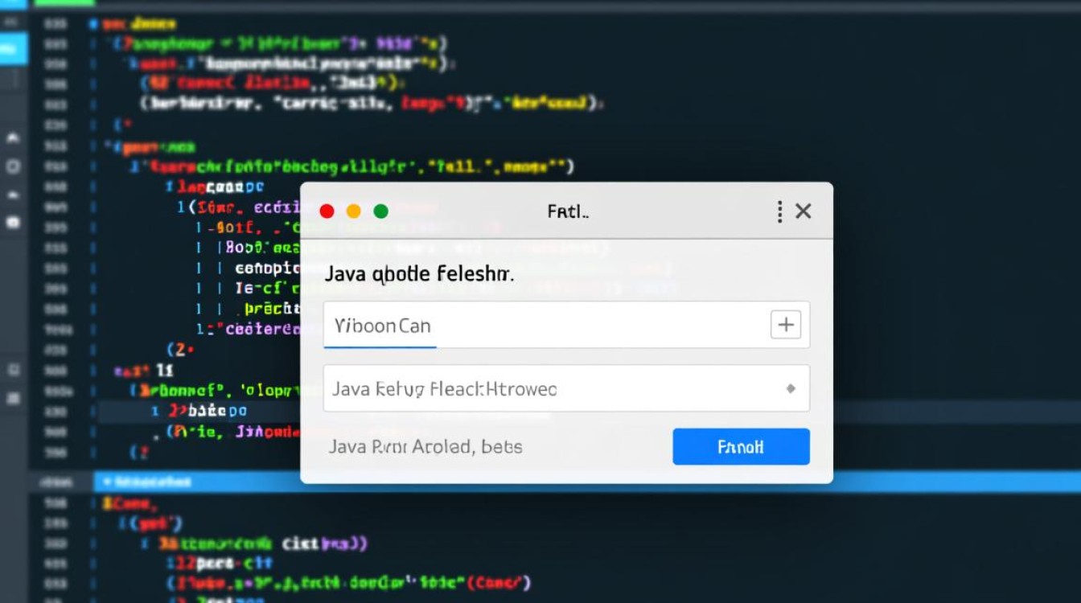The width and height of the screenshot is (1081, 603).
Task: Click the "Java Rvnr Arolad, bets" link text
Action: click(x=425, y=447)
